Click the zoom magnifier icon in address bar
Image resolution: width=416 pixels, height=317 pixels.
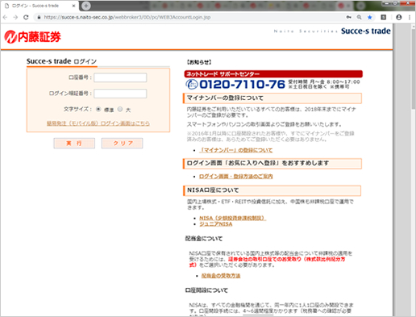pos(359,17)
